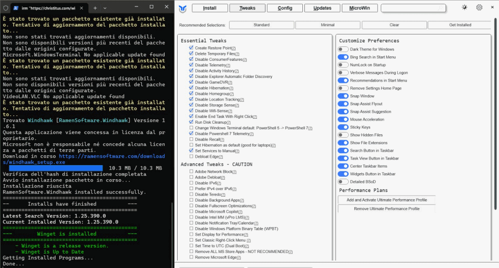Open the Config tab
The height and width of the screenshot is (268, 499).
285,8
